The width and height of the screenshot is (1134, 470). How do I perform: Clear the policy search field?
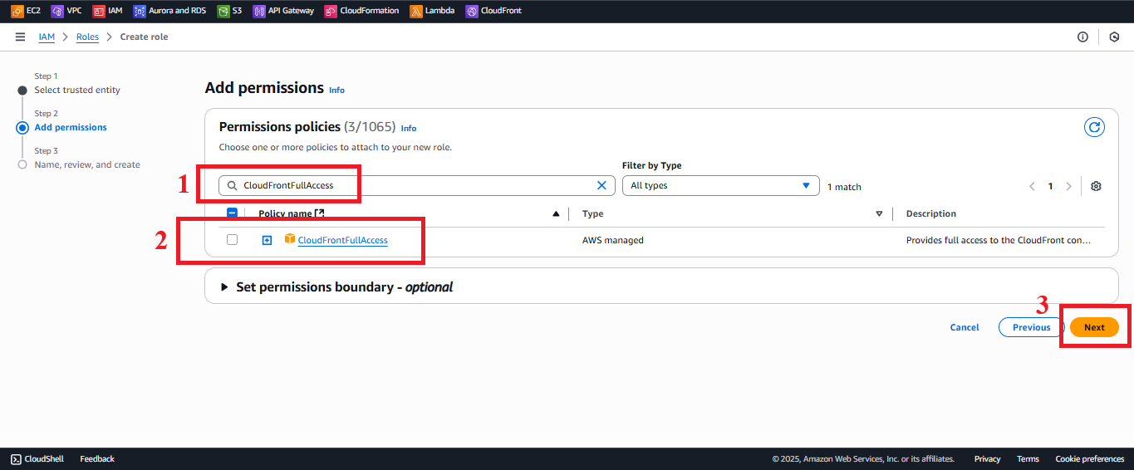point(601,186)
